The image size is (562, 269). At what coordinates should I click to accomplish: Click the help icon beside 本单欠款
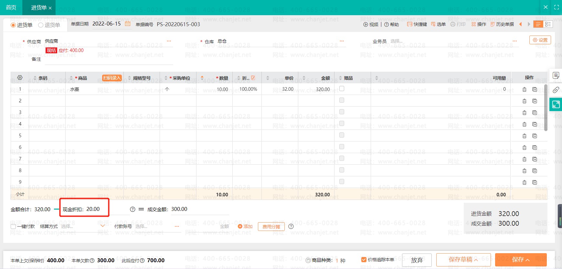pyautogui.click(x=92, y=261)
